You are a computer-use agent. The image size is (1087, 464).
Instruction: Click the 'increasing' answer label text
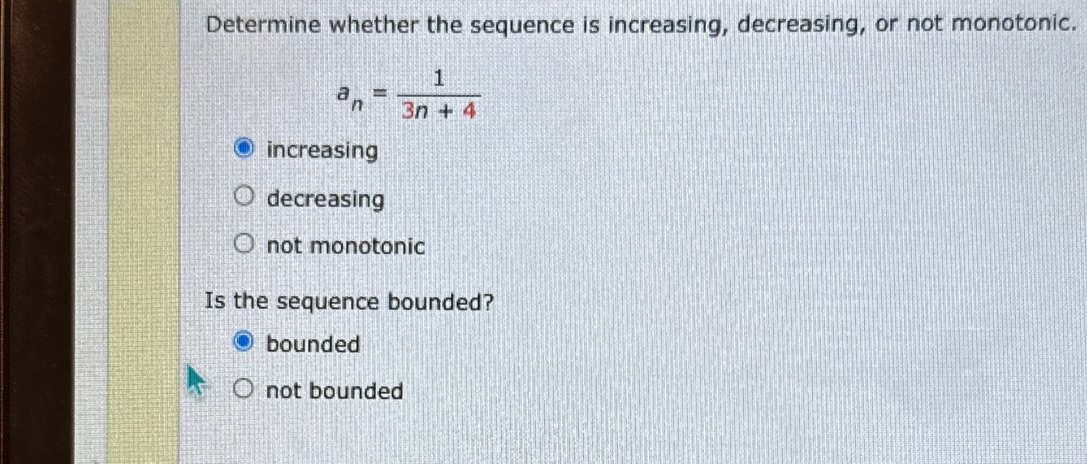pos(321,150)
